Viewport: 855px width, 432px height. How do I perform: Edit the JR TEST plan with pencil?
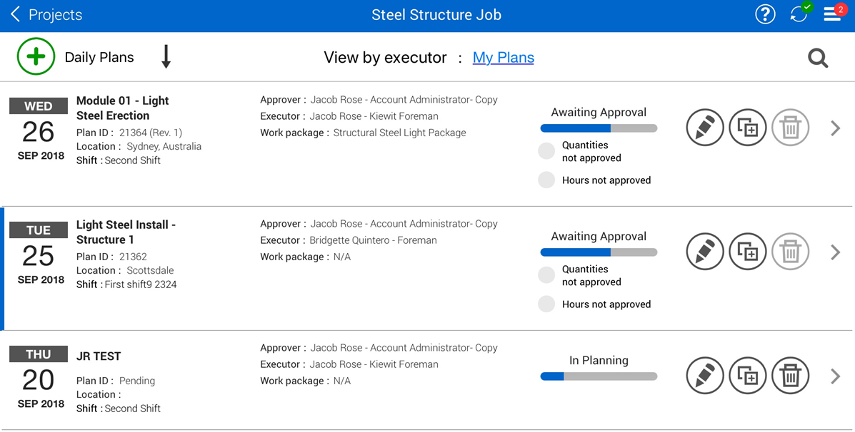click(x=704, y=376)
